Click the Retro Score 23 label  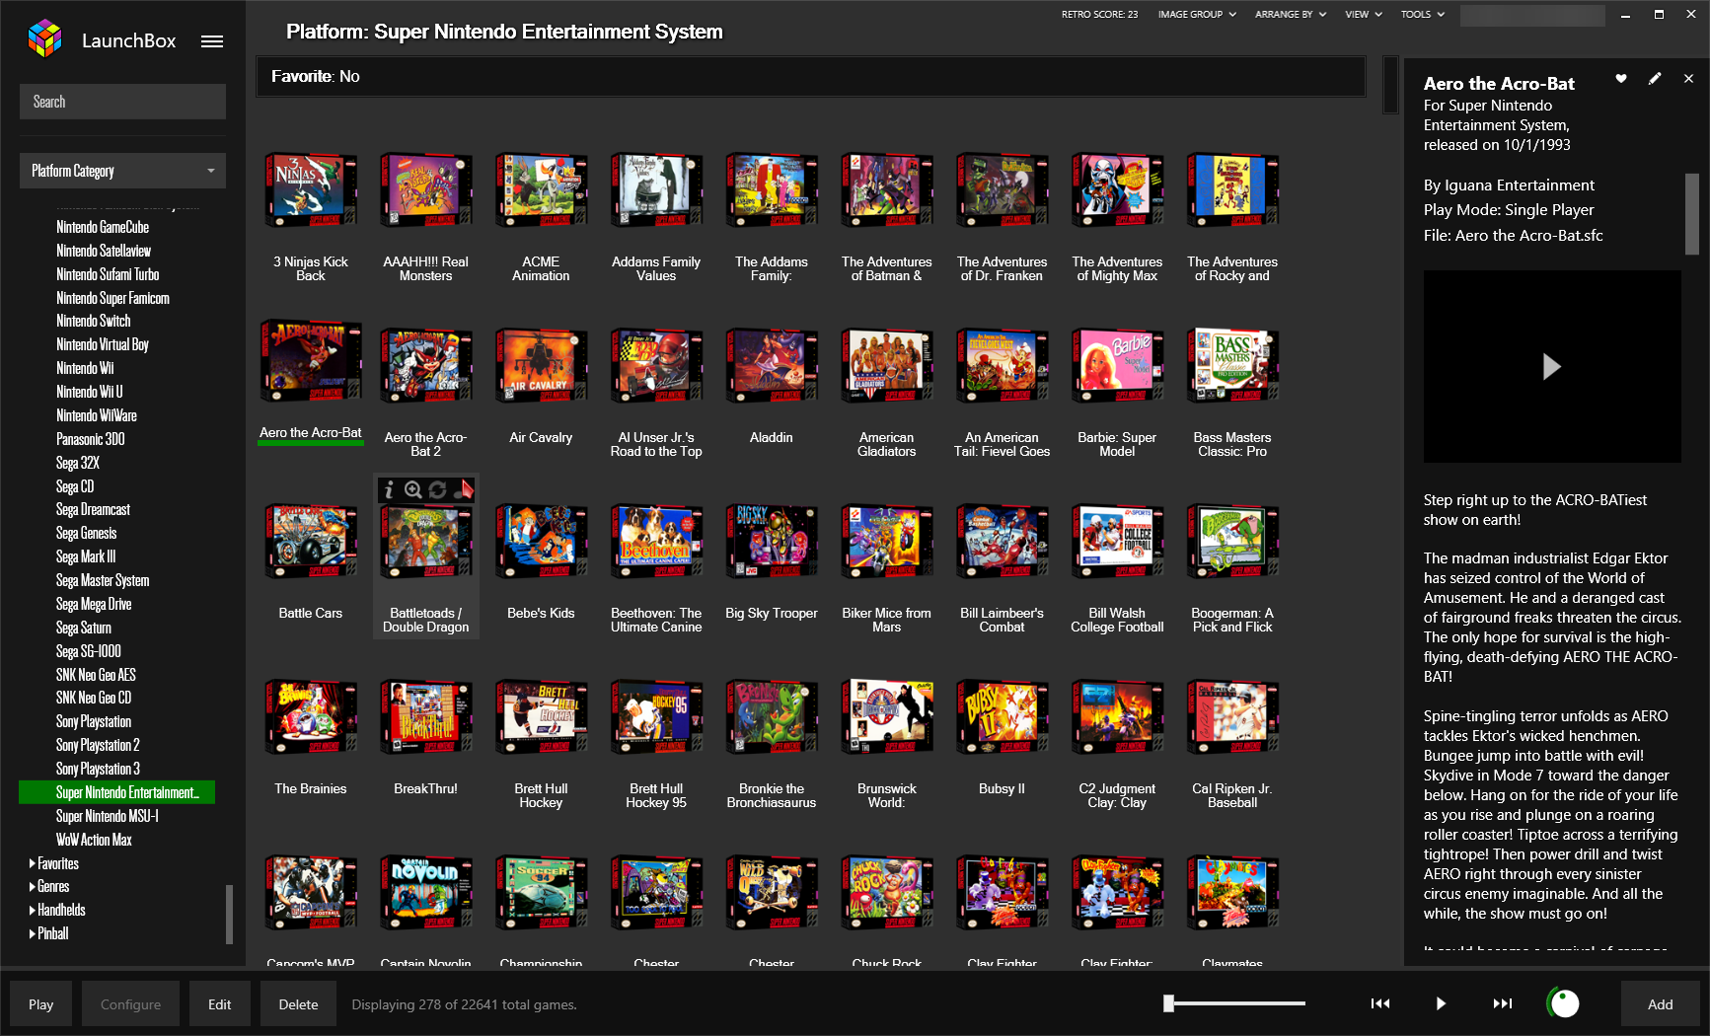pyautogui.click(x=1099, y=15)
